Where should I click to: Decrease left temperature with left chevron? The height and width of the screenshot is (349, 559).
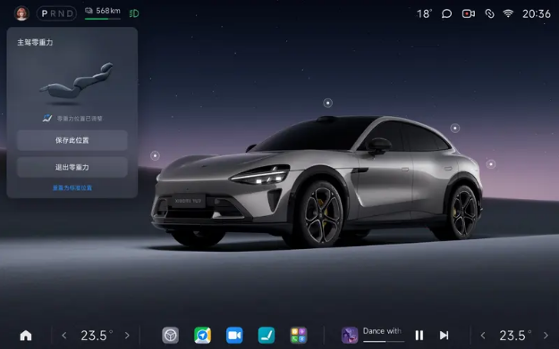[64, 335]
